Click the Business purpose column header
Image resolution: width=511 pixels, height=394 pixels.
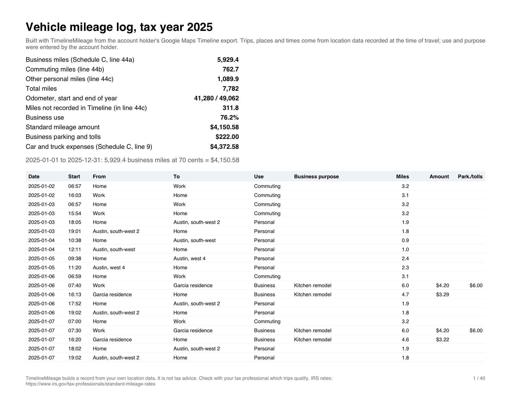click(x=316, y=177)
